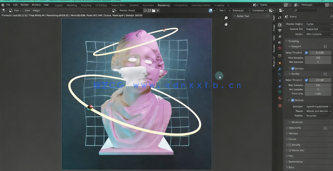The height and width of the screenshot is (171, 333).
Task: Open the View Layer Properties tab
Action: coord(280,37)
